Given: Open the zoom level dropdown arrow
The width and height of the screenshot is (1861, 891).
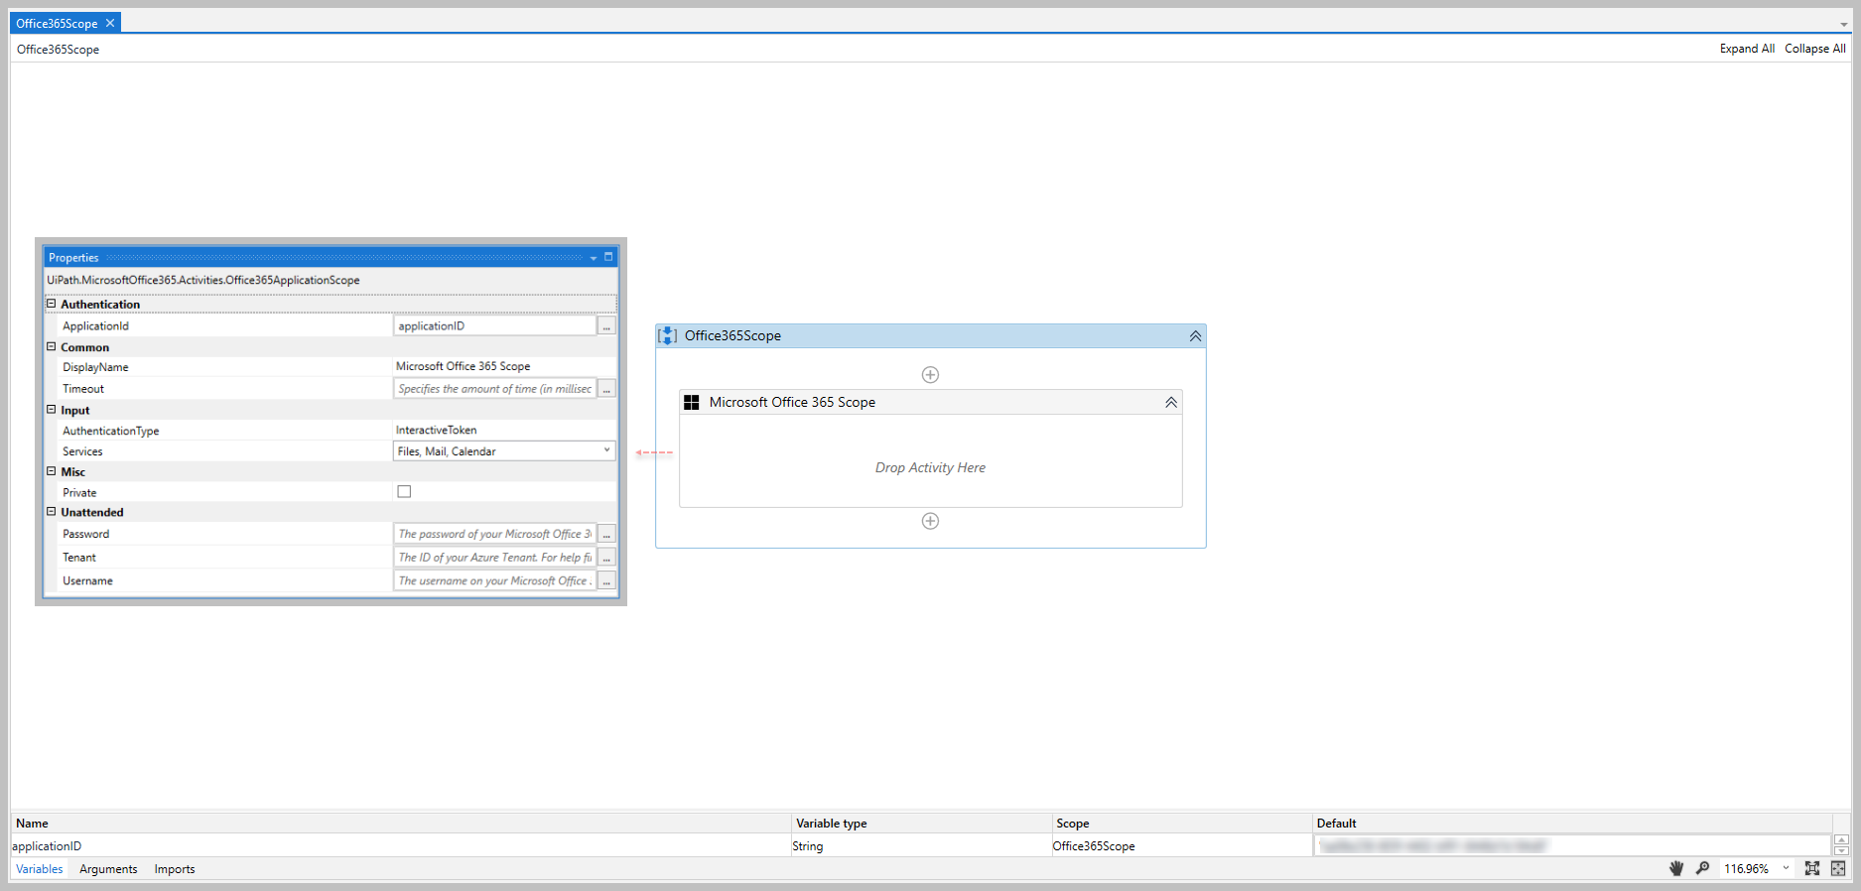Looking at the screenshot, I should [x=1786, y=868].
